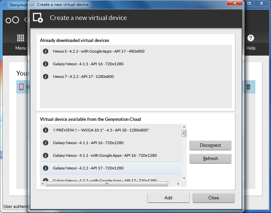
Task: Open Help icon in Genymotion main window
Action: 251,38
